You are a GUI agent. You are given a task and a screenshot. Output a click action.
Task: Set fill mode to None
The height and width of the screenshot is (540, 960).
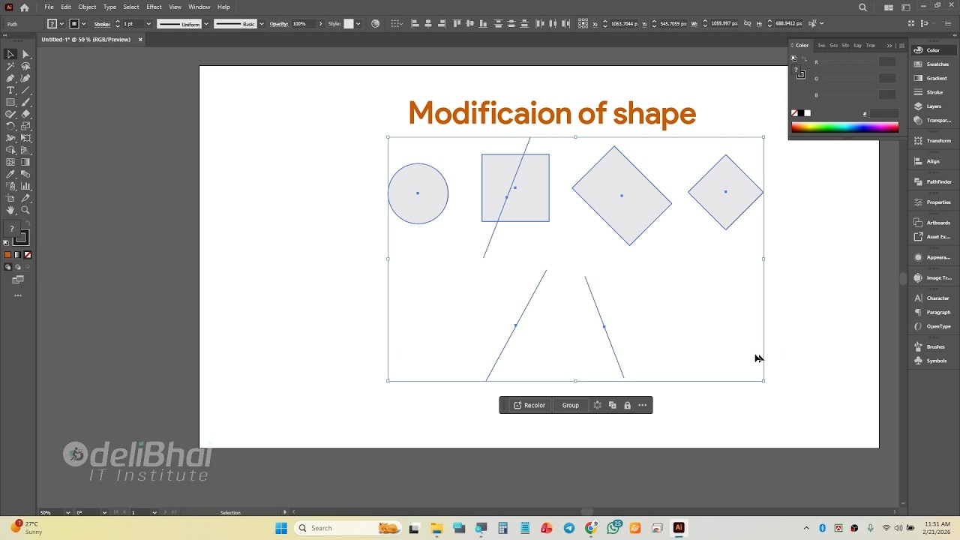click(28, 255)
